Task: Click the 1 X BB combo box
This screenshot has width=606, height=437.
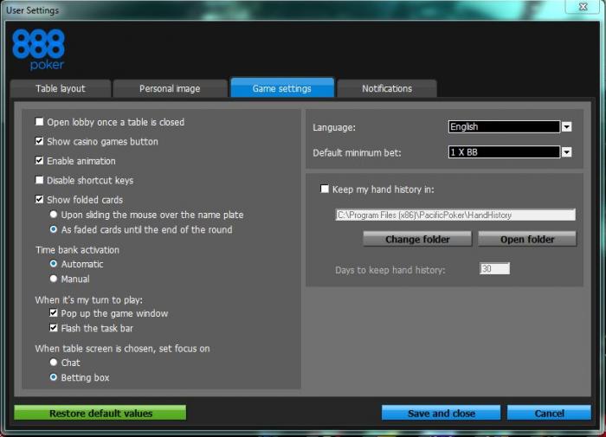Action: 504,152
